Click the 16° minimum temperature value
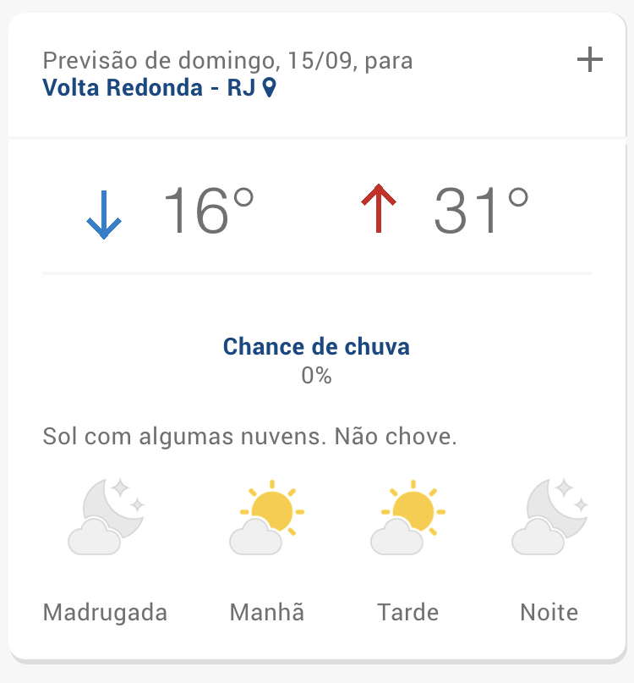This screenshot has width=634, height=683. pos(208,211)
